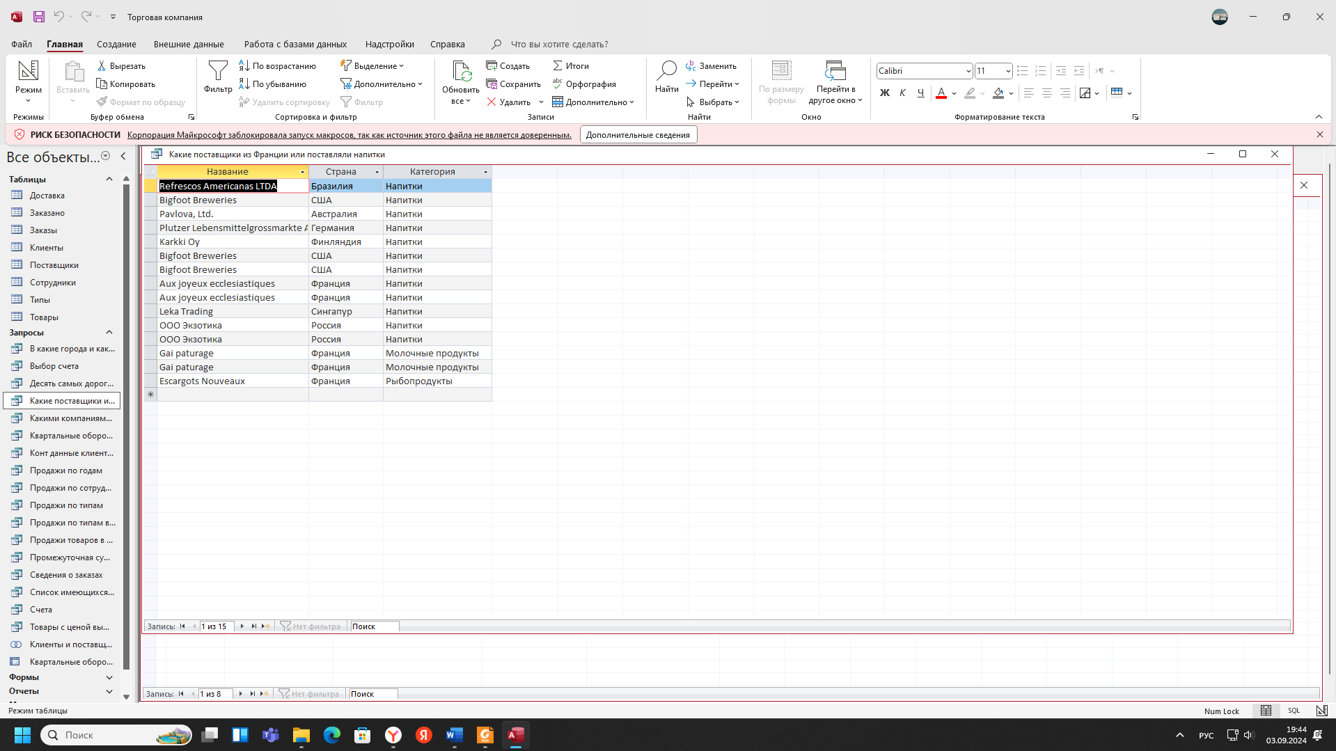Go to first record in query navigator

point(182,626)
